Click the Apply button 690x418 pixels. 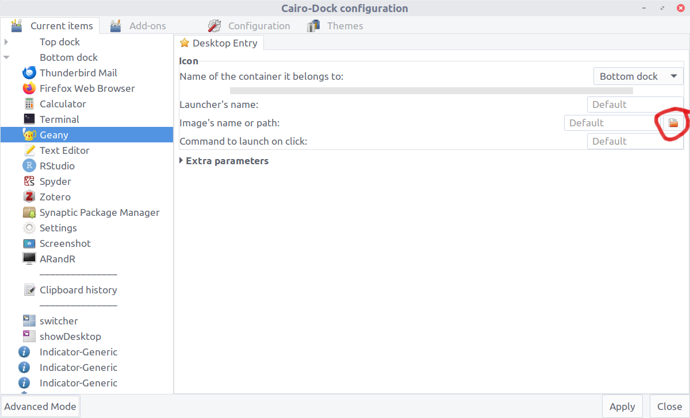[x=622, y=406]
